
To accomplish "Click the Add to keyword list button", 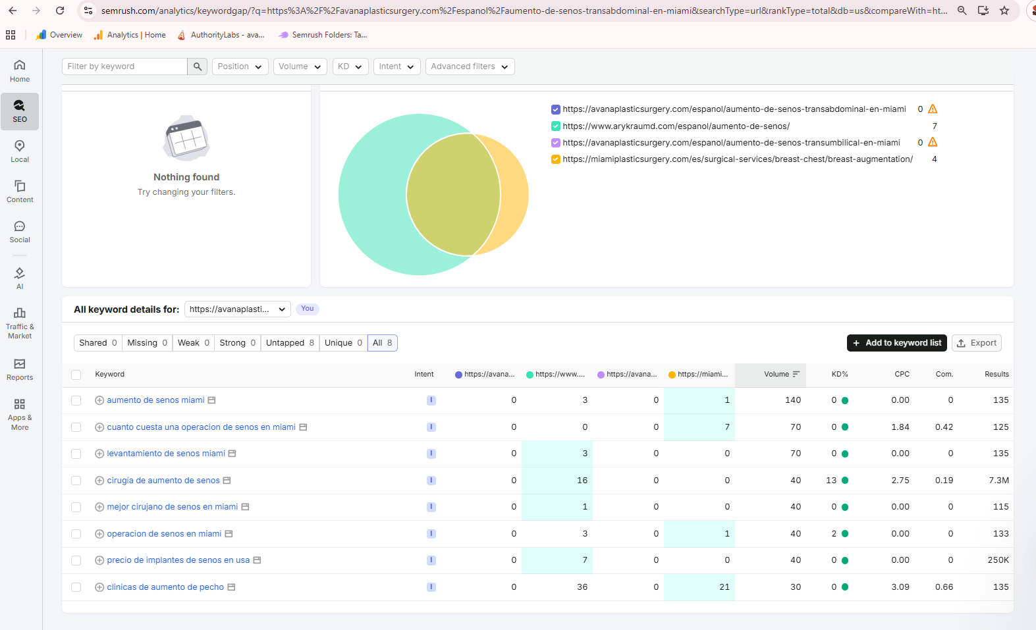I will coord(897,343).
